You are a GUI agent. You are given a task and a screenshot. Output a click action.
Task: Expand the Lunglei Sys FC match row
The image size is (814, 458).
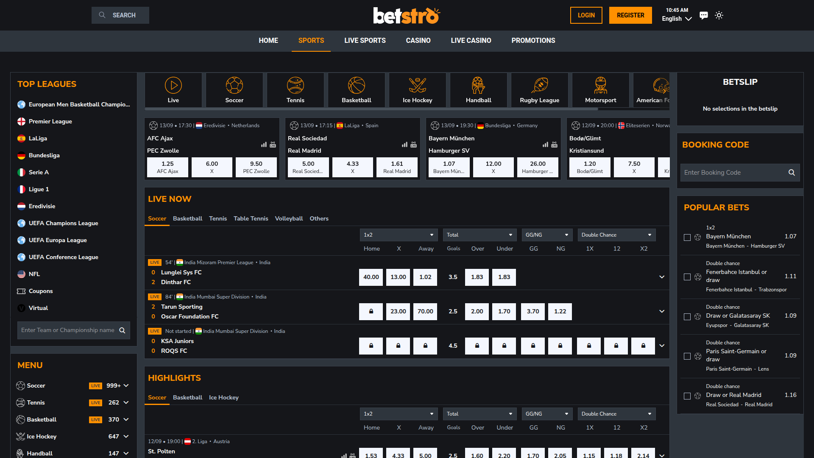point(662,277)
